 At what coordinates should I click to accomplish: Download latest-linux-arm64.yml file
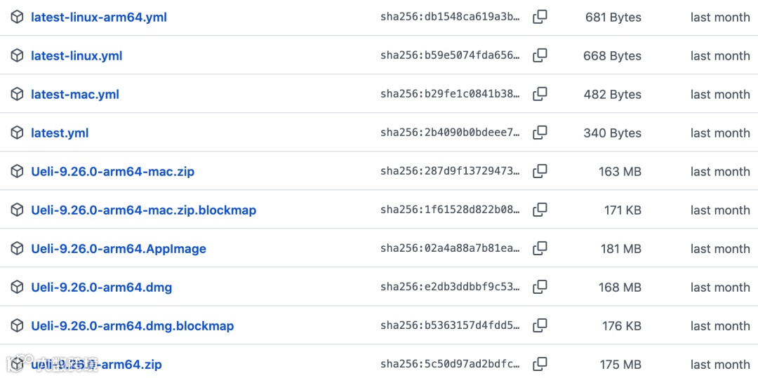point(99,18)
